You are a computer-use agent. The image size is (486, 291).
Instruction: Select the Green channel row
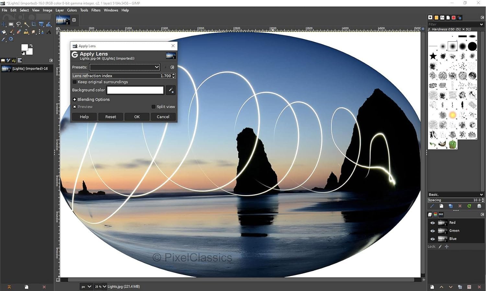tap(456, 231)
